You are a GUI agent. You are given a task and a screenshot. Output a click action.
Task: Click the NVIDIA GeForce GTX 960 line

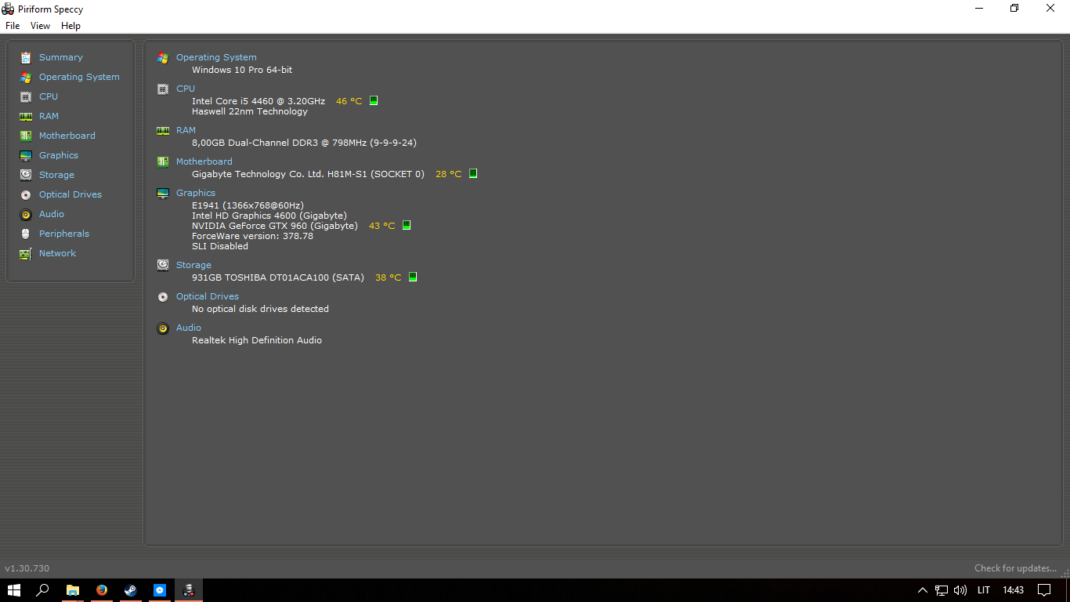(275, 226)
